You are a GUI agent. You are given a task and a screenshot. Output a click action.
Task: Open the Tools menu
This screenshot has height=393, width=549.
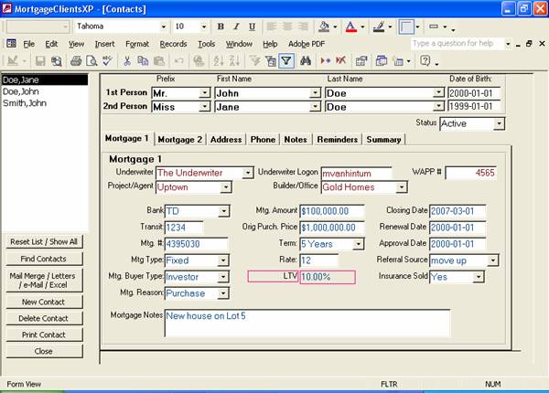point(206,44)
